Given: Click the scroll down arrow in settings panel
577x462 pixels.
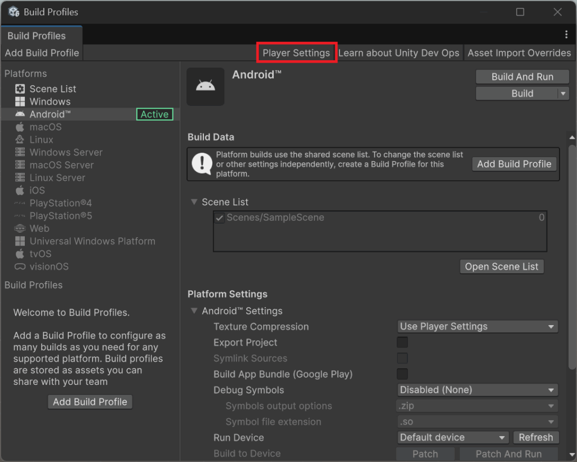Looking at the screenshot, I should tap(572, 455).
